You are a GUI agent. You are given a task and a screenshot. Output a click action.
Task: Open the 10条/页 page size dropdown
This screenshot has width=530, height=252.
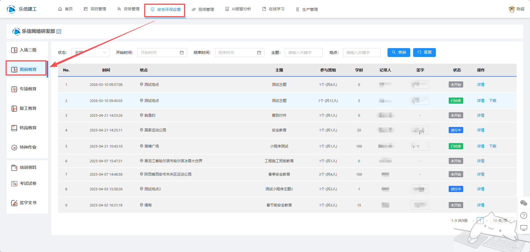click(502, 221)
